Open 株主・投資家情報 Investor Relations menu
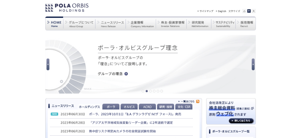Image resolution: width=292 pixels, height=138 pixels. click(x=171, y=24)
